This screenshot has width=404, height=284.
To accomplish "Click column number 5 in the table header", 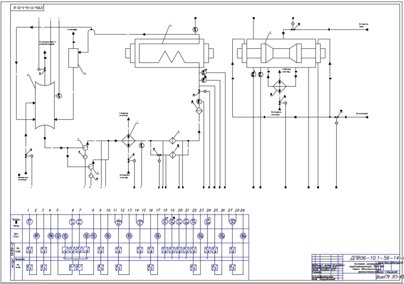I will (58, 210).
